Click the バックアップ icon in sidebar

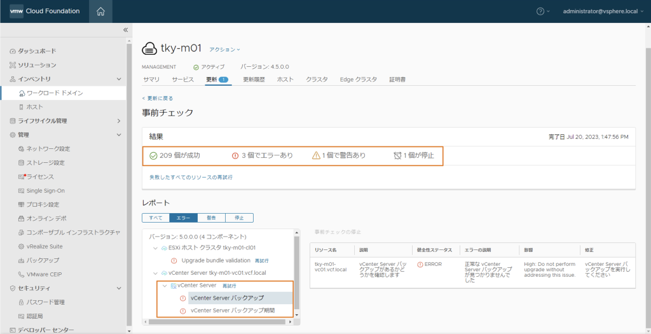pyautogui.click(x=21, y=260)
